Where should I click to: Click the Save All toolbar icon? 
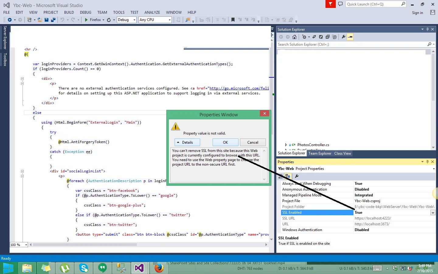coord(53,20)
